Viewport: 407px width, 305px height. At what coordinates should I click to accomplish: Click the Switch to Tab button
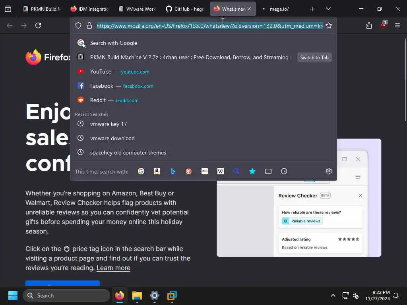click(x=314, y=57)
